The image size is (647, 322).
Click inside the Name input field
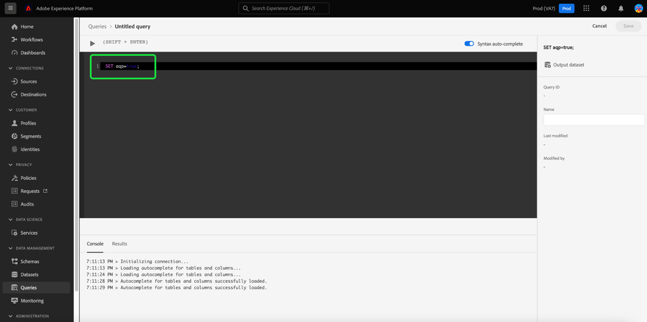point(593,119)
